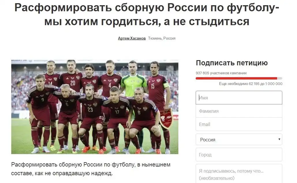This screenshot has height=183, width=297.
Task: Focus the Email input field
Action: pyautogui.click(x=239, y=124)
